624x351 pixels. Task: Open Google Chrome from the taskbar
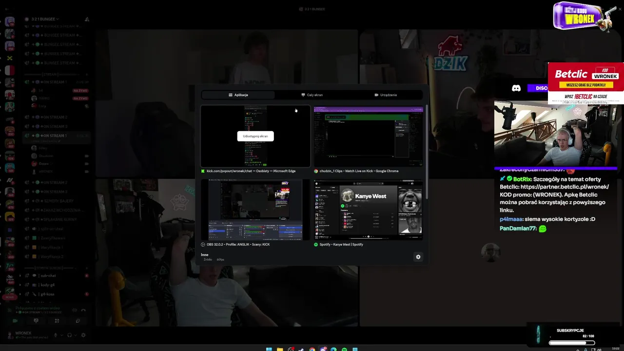[312, 350]
